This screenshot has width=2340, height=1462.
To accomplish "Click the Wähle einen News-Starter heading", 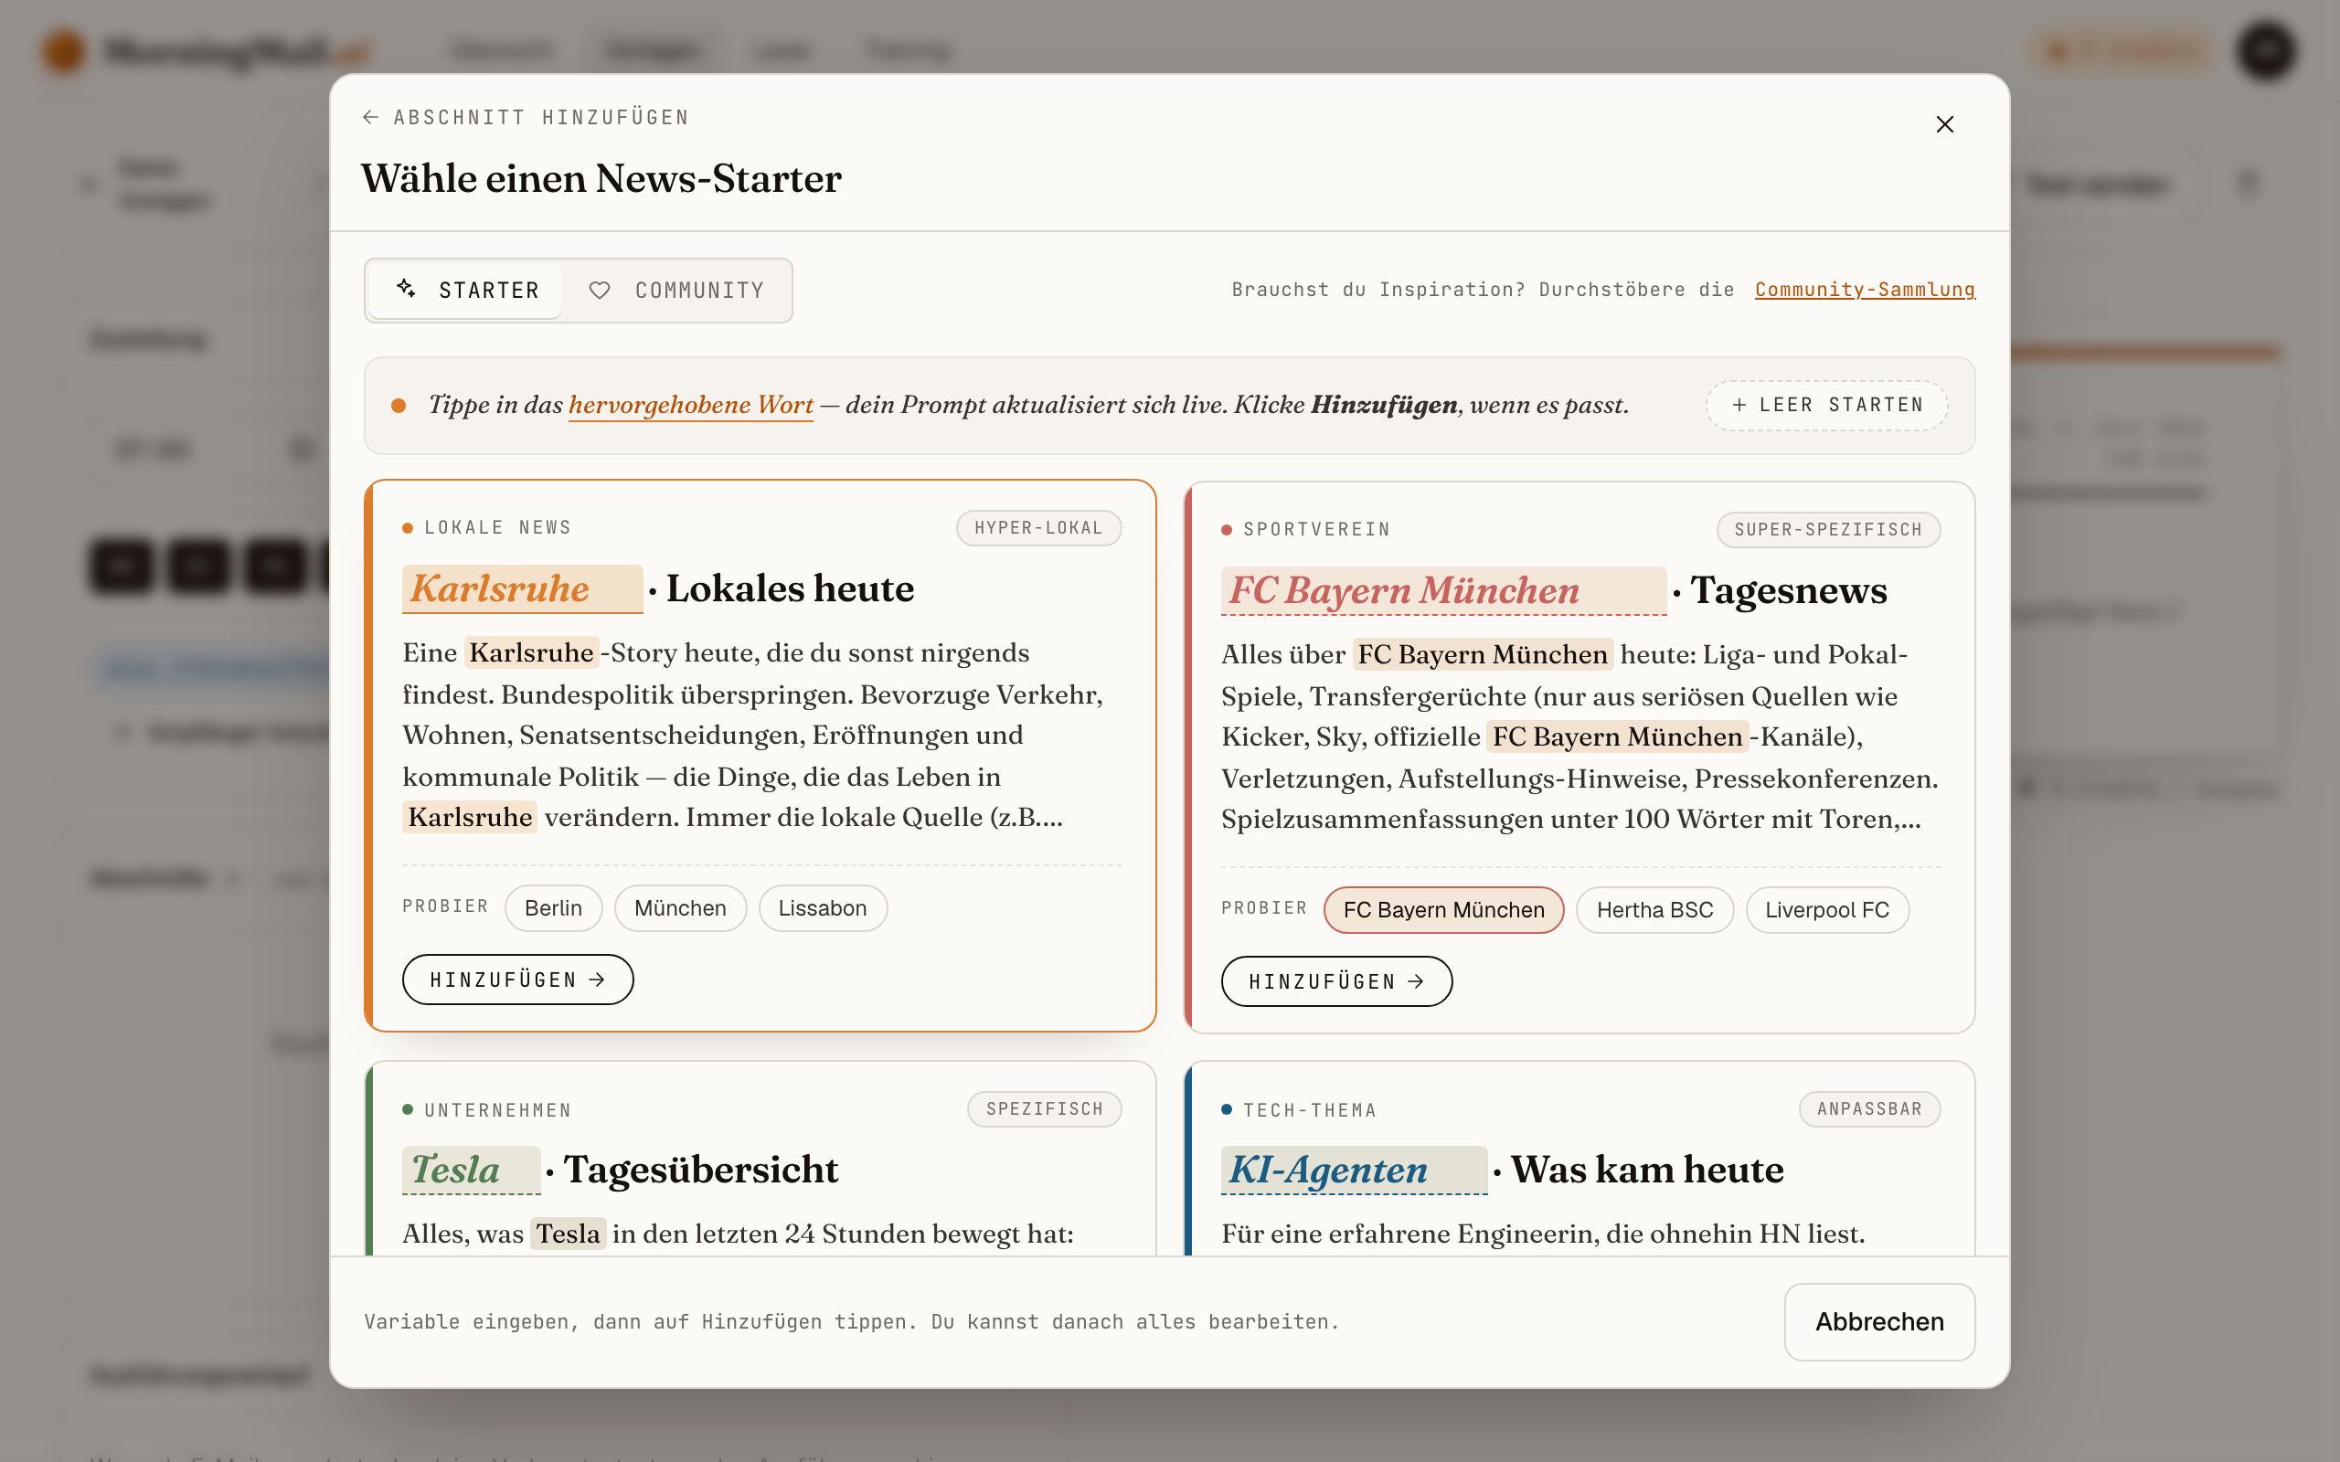I will [601, 179].
